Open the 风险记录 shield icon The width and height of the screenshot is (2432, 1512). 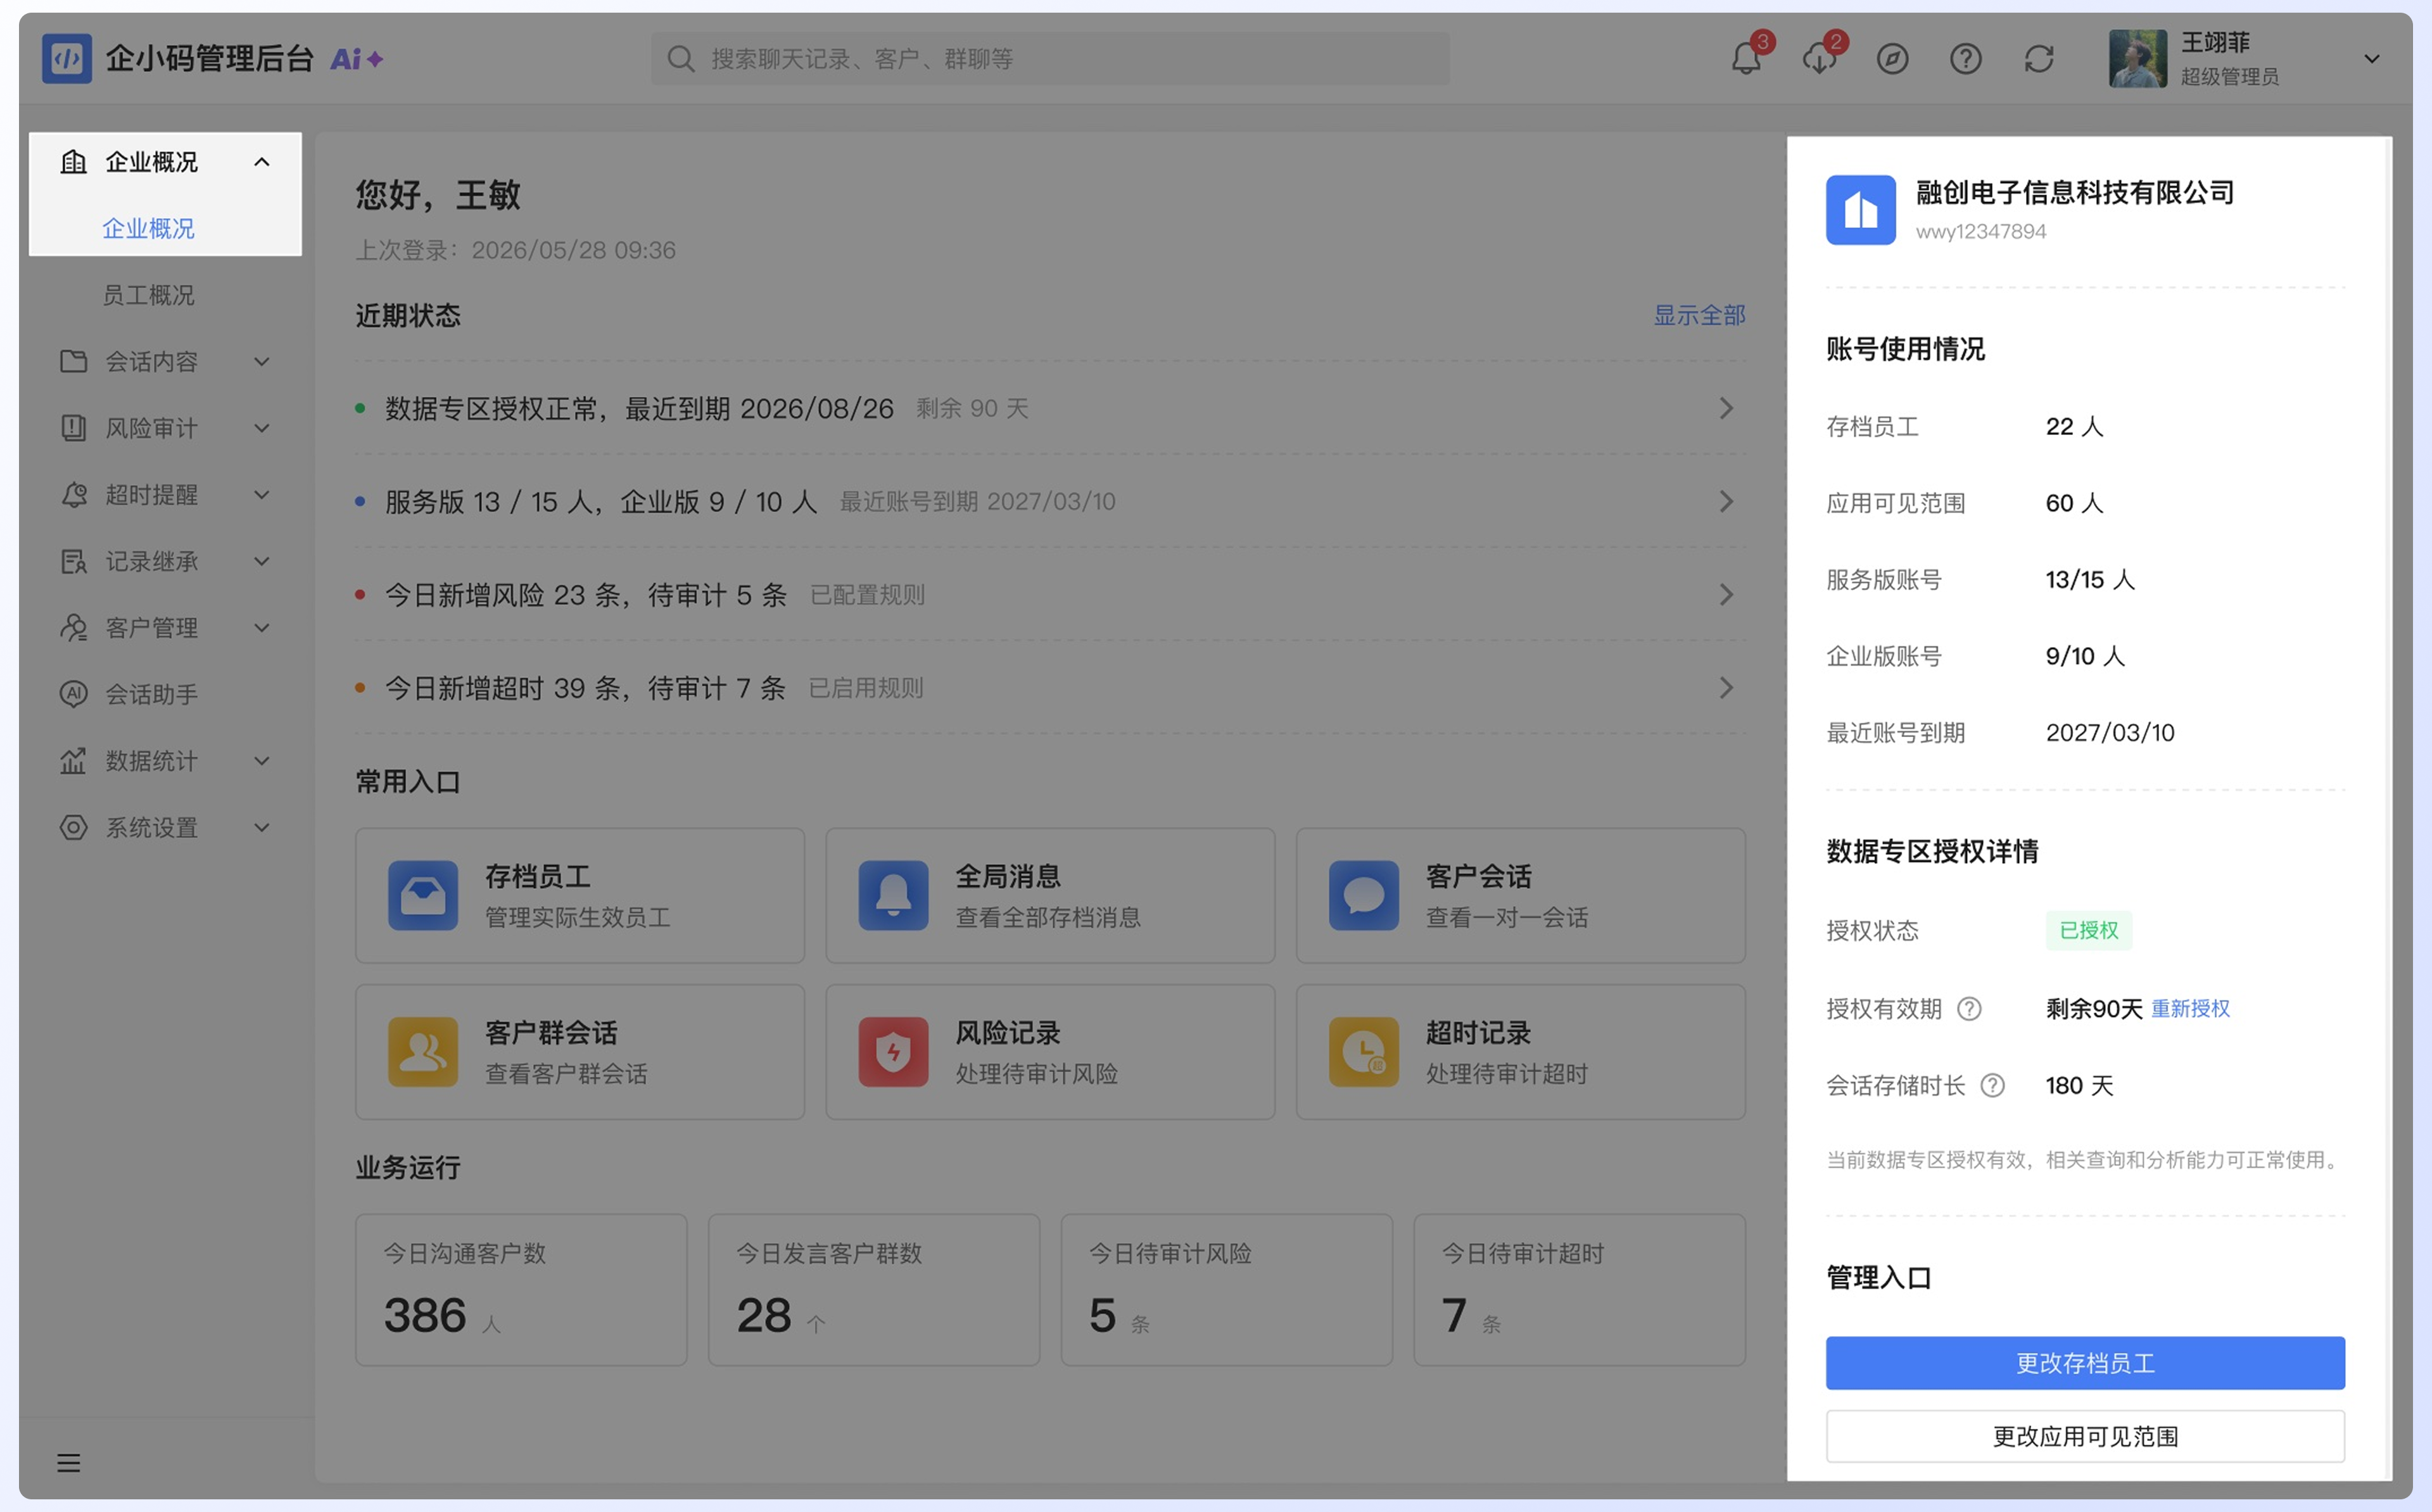[893, 1051]
